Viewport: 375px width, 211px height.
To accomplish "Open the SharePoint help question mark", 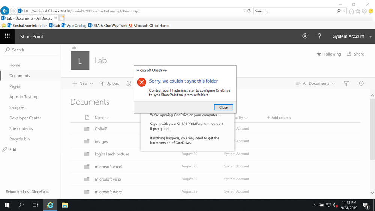I will [319, 36].
